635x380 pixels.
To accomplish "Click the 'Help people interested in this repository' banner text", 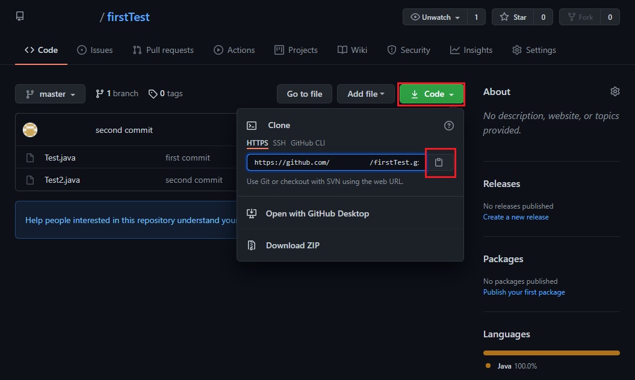I will [x=131, y=220].
